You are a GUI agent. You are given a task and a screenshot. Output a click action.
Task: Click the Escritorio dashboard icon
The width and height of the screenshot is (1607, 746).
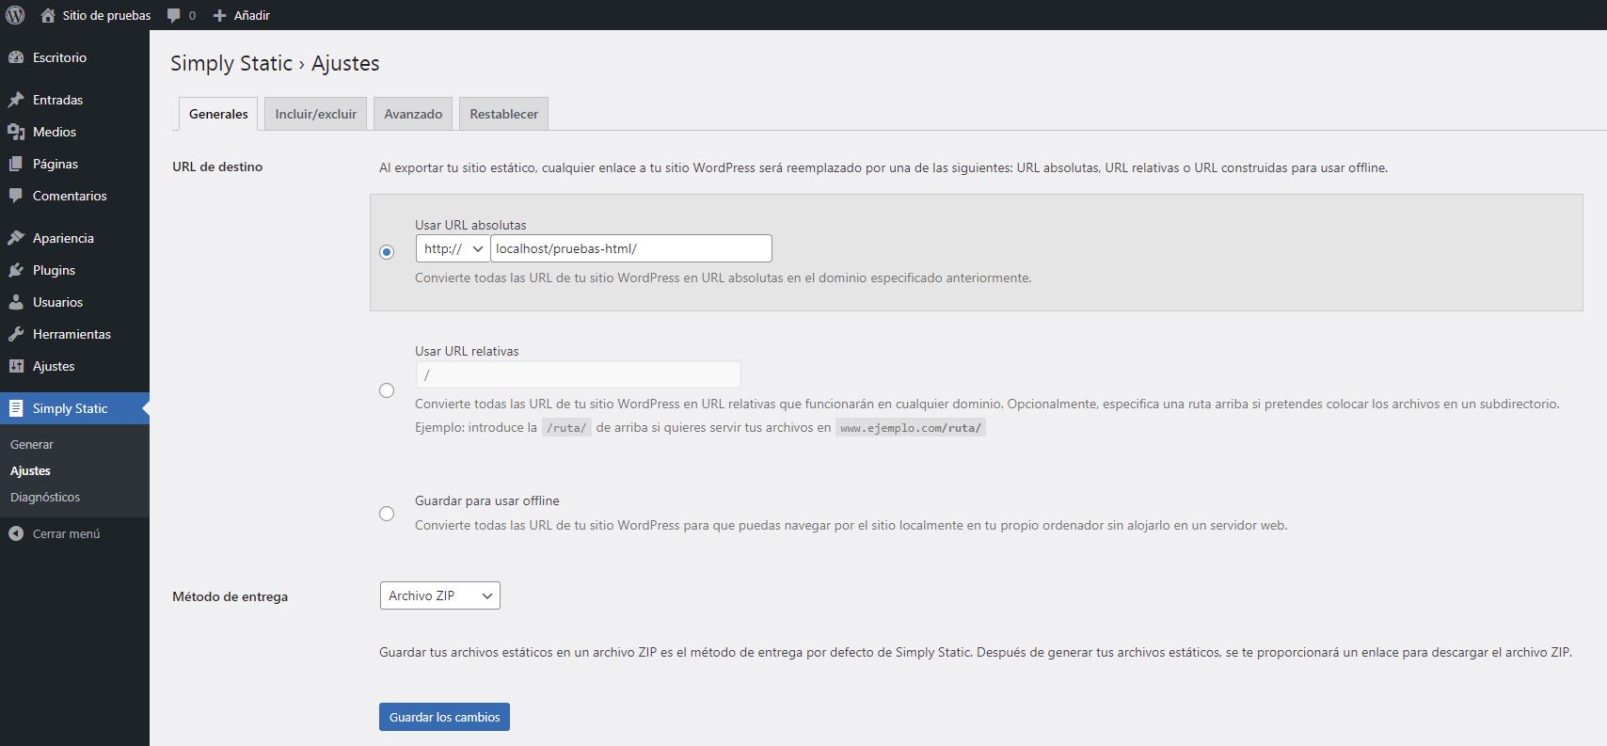point(16,57)
